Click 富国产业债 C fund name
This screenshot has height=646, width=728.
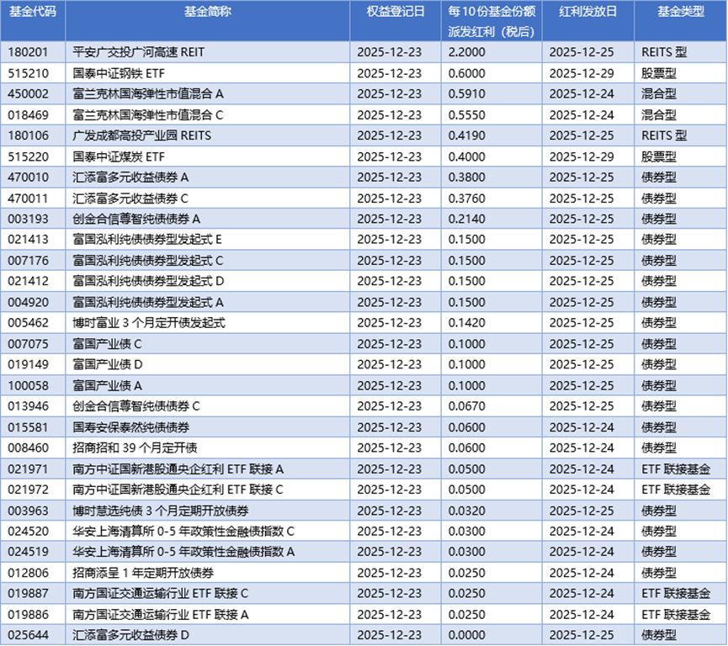pos(107,344)
